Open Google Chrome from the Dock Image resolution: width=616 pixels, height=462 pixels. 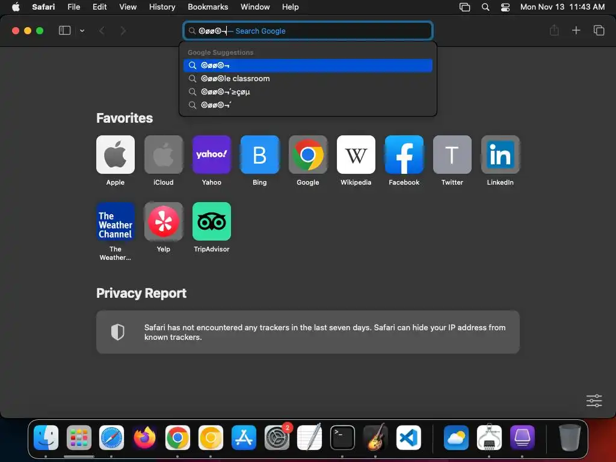click(177, 437)
